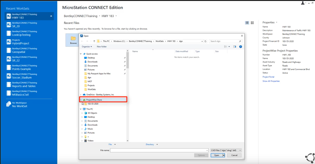The width and height of the screenshot is (315, 164).
Task: Switch recent files to list view
Action: coord(247,23)
